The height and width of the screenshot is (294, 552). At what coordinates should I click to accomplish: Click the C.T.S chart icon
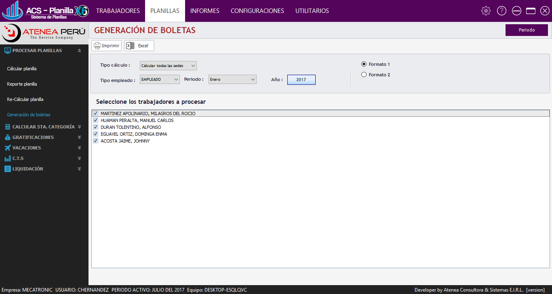pos(7,158)
